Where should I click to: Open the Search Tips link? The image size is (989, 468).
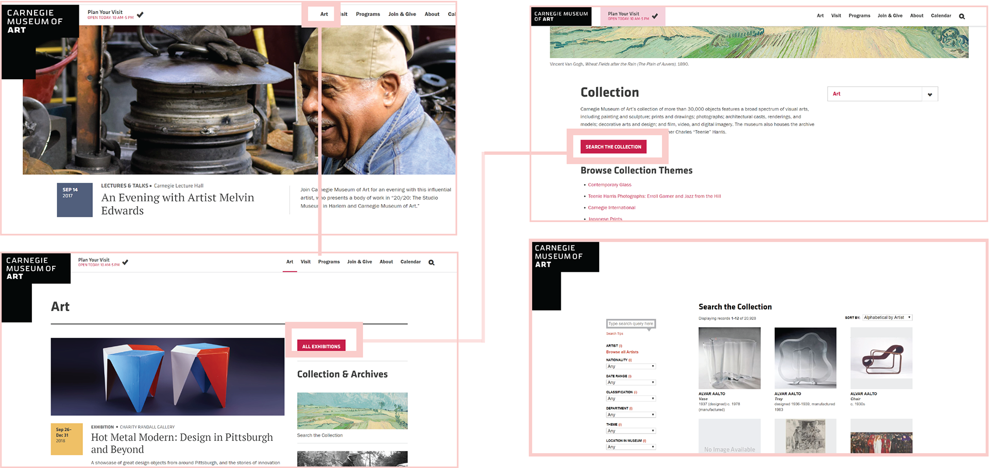[x=615, y=334]
